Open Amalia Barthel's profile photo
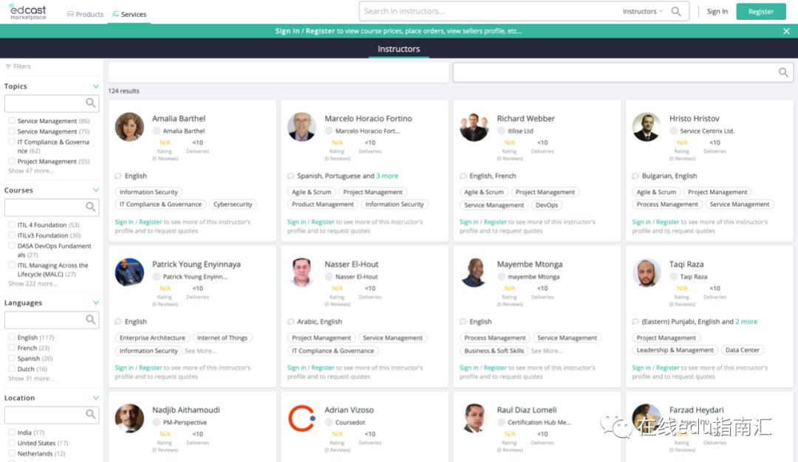798x462 pixels. (x=129, y=126)
